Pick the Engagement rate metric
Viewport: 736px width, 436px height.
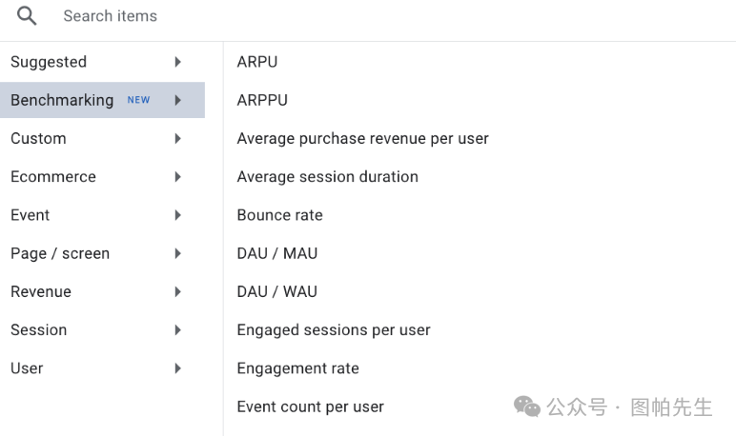(x=297, y=368)
